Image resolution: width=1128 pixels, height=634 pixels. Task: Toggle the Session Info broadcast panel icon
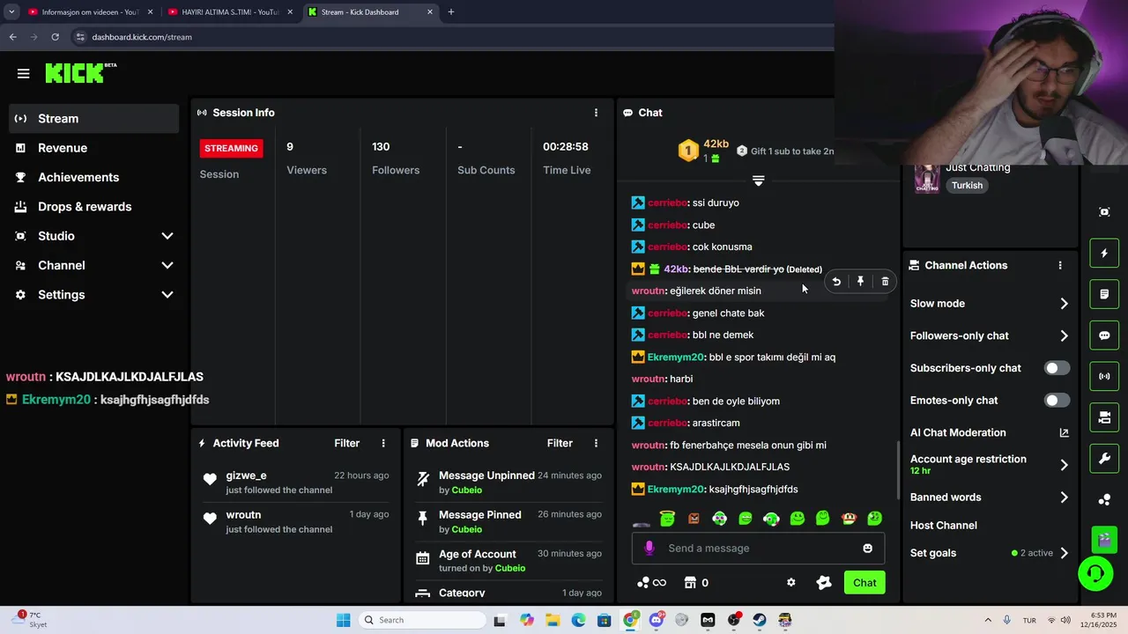pyautogui.click(x=1104, y=376)
